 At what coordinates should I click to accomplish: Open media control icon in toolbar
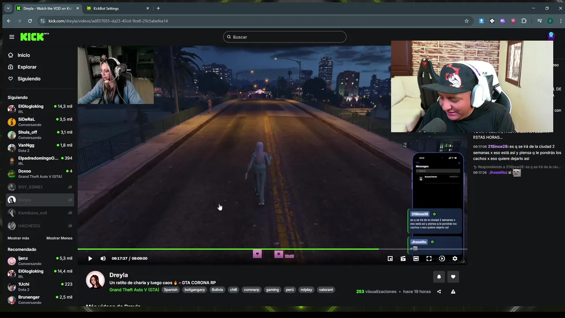(x=539, y=21)
